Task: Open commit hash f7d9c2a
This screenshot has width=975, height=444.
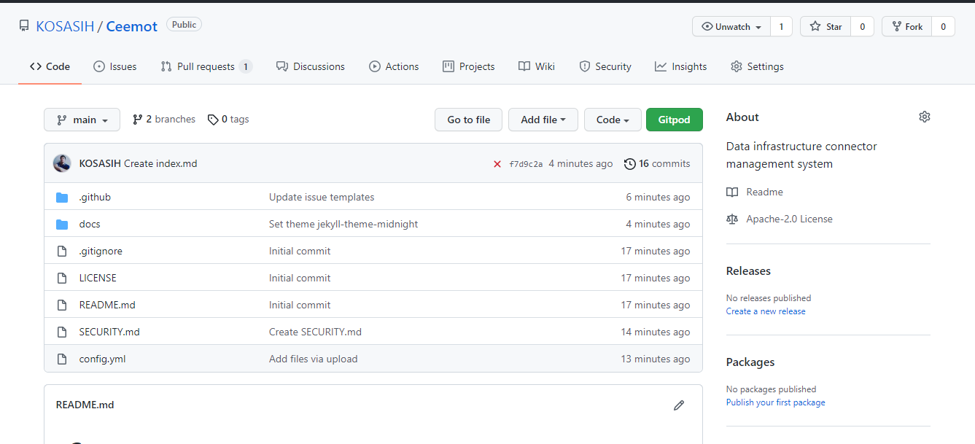Action: tap(526, 164)
